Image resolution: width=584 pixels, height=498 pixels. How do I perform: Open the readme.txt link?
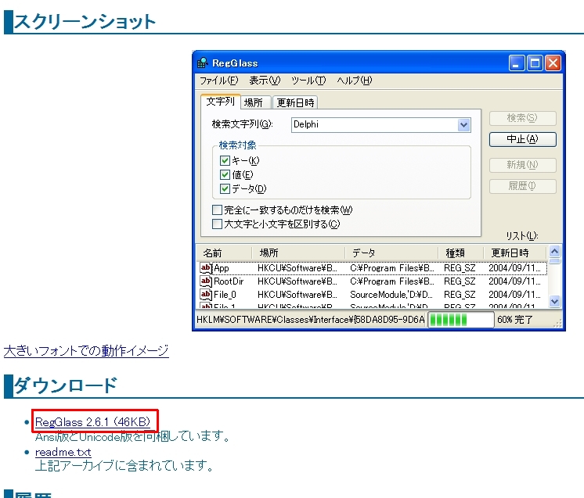click(63, 452)
